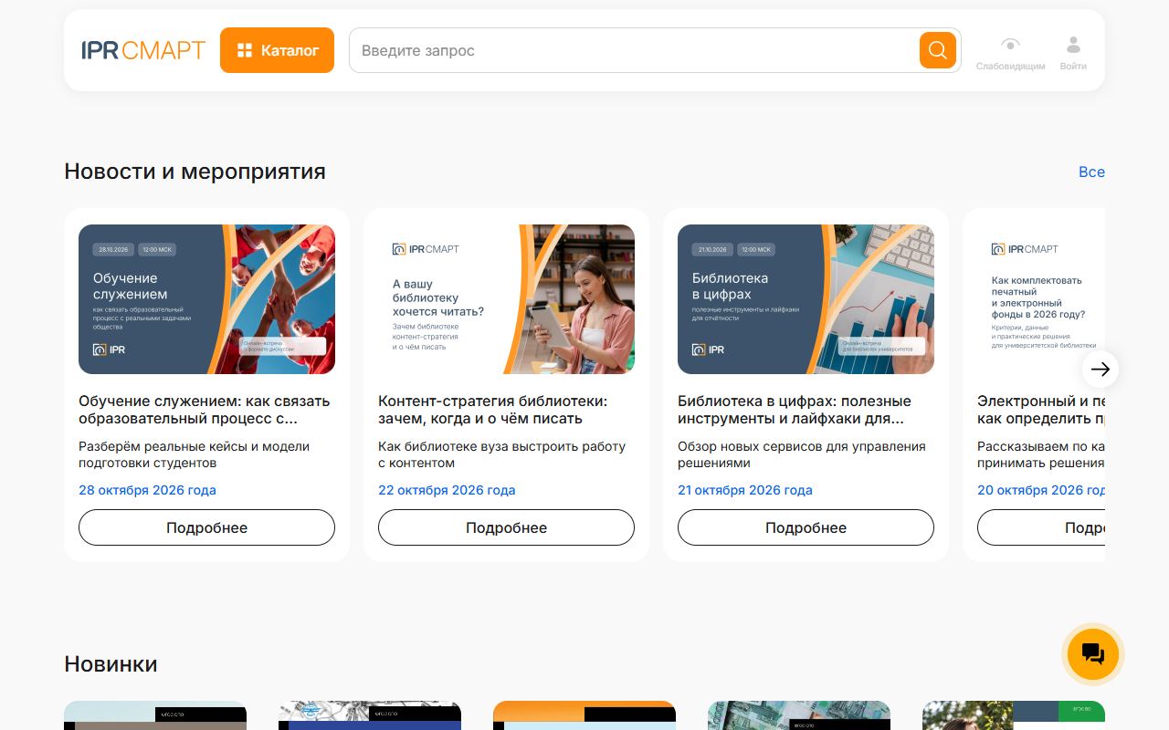Image resolution: width=1169 pixels, height=730 pixels.
Task: Open the Войти user login icon
Action: point(1073,52)
